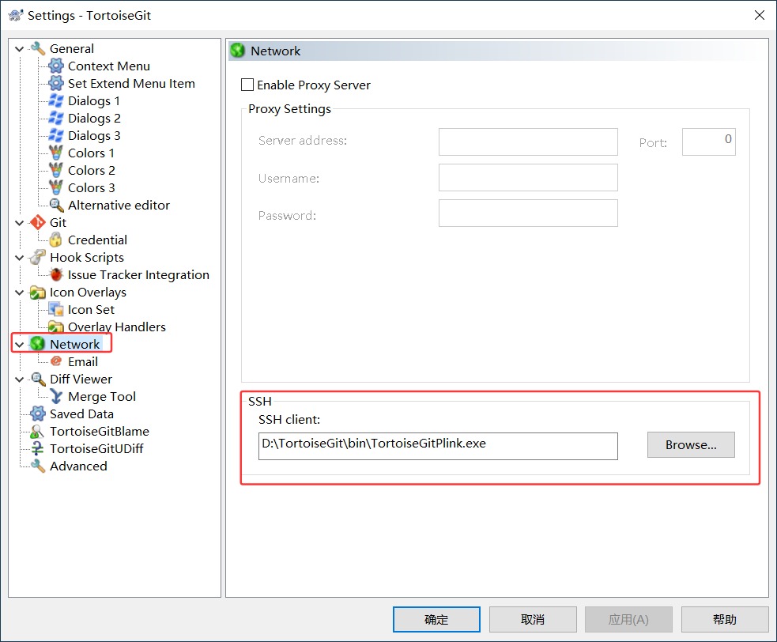Click the General wrench icon in tree
The image size is (777, 642).
click(x=38, y=48)
